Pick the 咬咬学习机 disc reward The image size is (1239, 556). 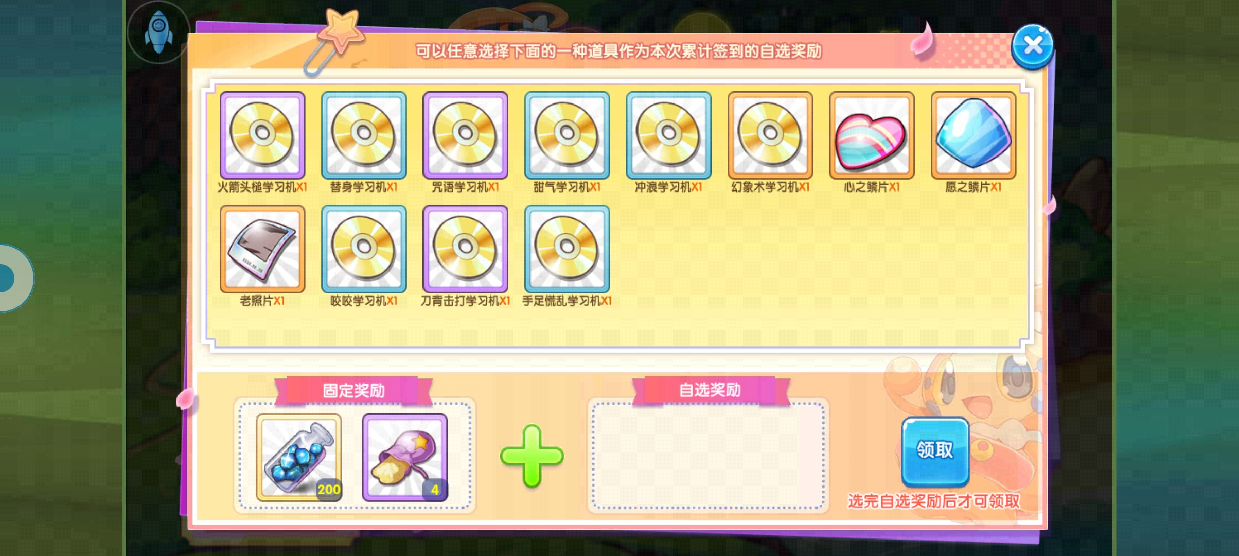(364, 249)
